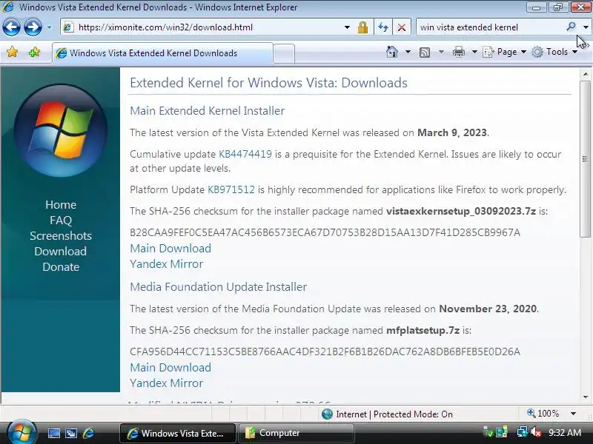Expand the Home button dropdown arrow
Image resolution: width=593 pixels, height=444 pixels.
408,52
